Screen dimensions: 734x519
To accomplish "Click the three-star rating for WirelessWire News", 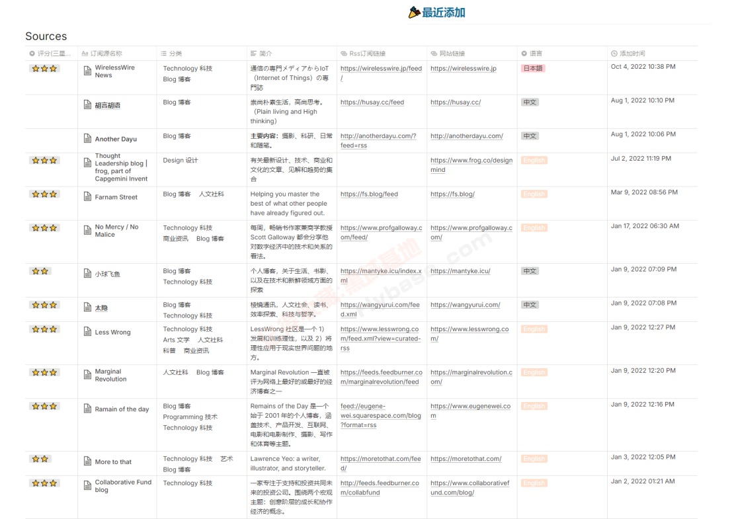I will (44, 69).
